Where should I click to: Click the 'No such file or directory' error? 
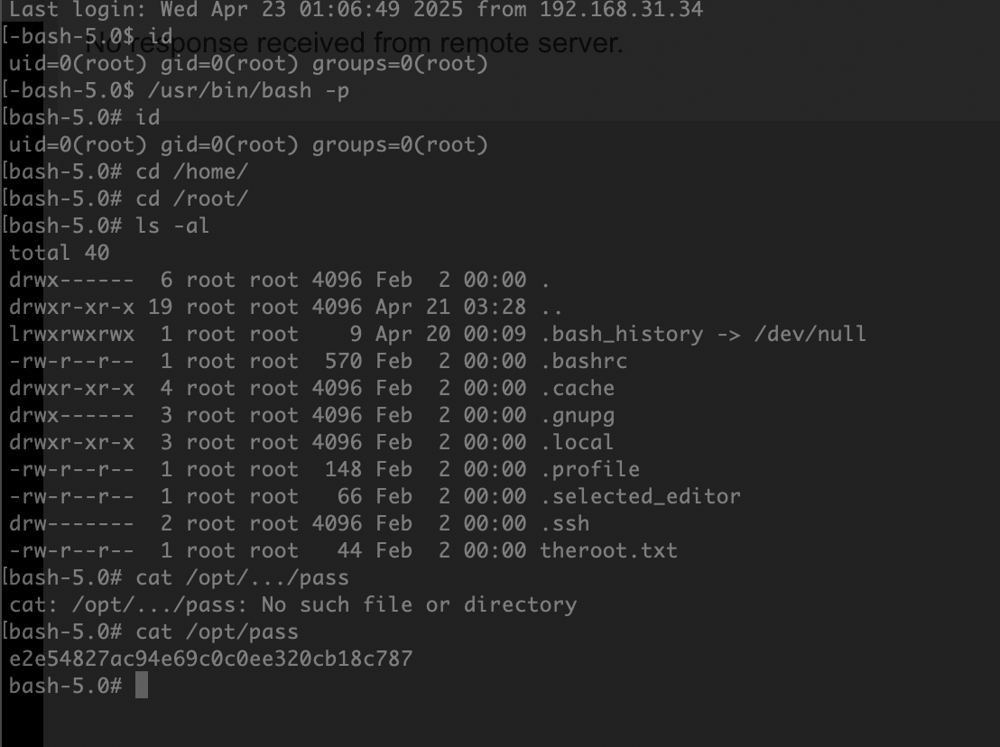coord(419,604)
